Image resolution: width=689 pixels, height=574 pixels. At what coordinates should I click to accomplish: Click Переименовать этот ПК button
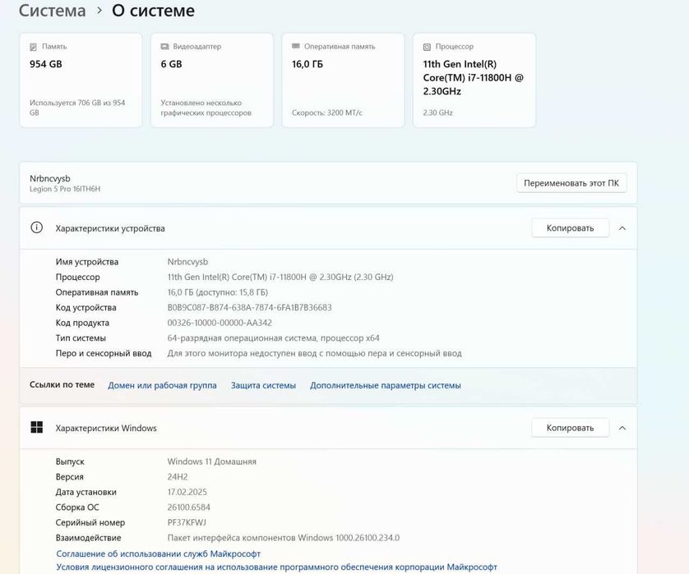(x=571, y=183)
